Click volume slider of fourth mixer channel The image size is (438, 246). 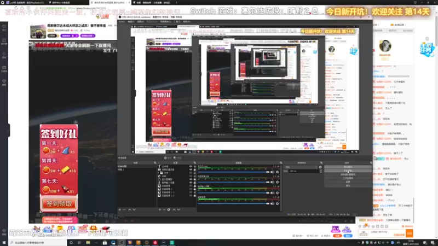coord(234,203)
